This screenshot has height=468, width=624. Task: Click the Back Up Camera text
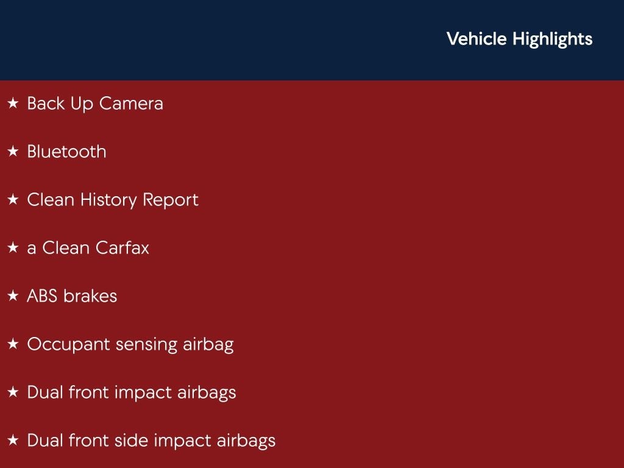coord(95,104)
